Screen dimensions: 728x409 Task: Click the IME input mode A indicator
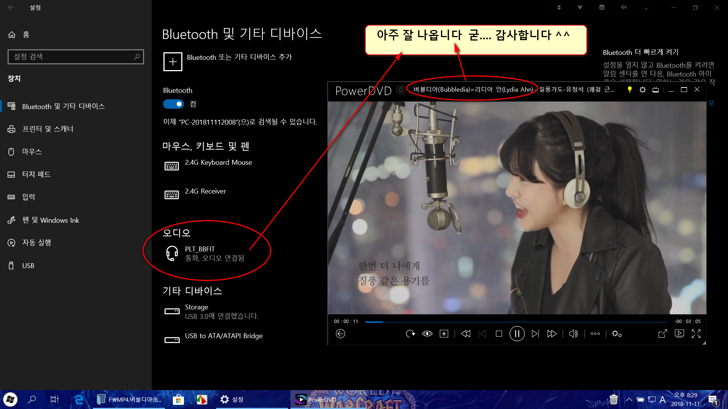(662, 400)
